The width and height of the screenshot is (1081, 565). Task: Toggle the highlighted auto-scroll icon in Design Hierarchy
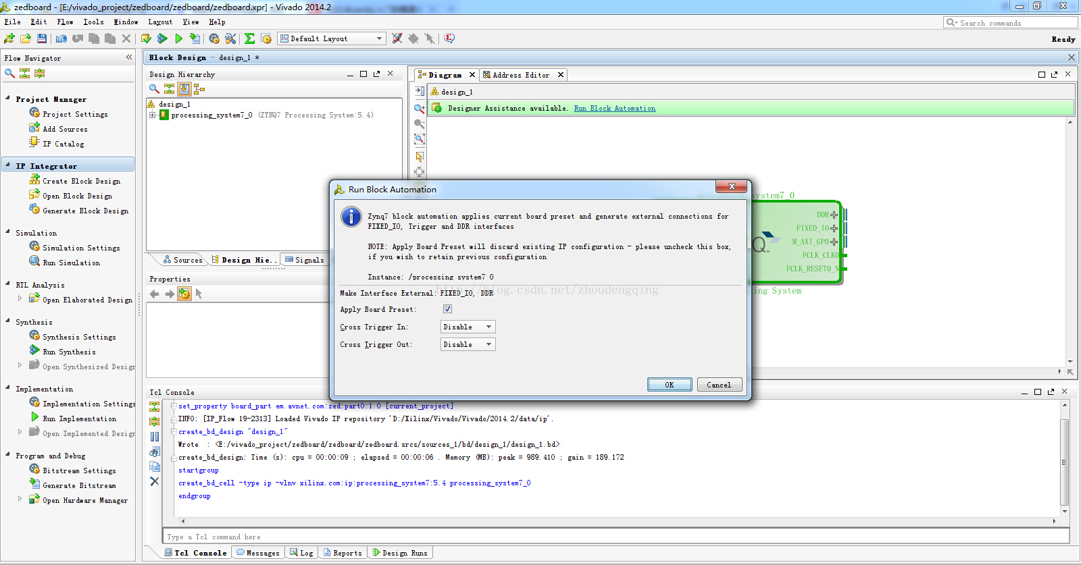tap(184, 88)
